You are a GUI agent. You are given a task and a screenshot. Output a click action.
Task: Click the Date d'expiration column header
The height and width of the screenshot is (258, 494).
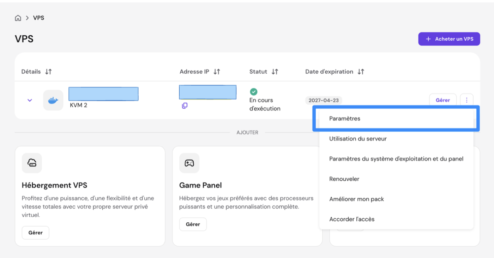pos(329,72)
